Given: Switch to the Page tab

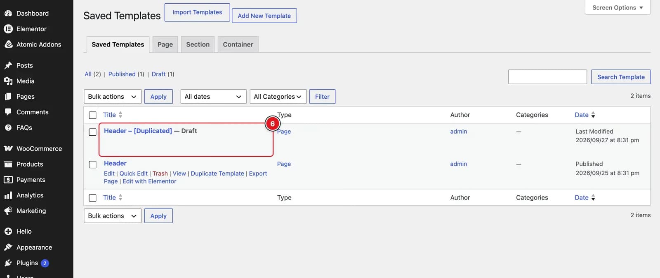Looking at the screenshot, I should tap(165, 44).
